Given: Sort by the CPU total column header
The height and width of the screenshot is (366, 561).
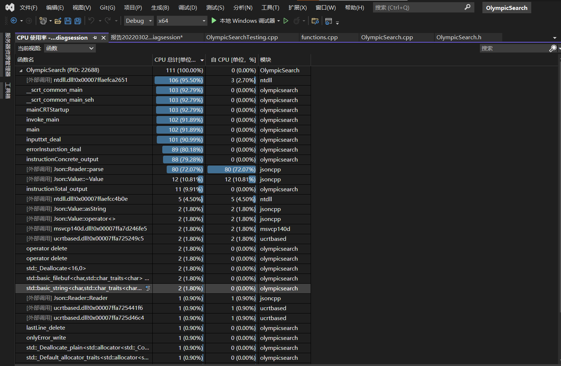Looking at the screenshot, I should pos(179,60).
